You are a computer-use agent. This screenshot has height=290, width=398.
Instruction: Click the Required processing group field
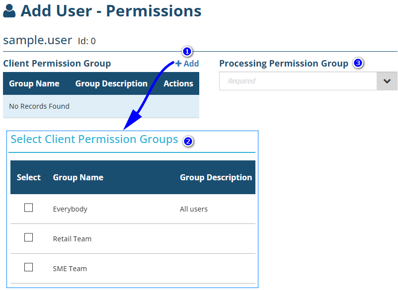tap(297, 81)
